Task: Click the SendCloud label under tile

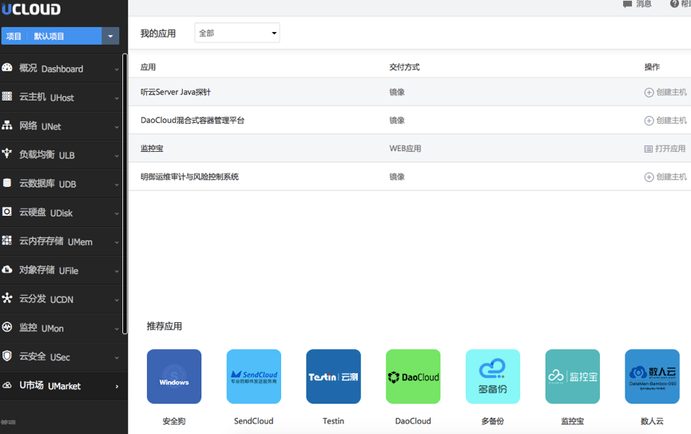Action: [x=253, y=421]
